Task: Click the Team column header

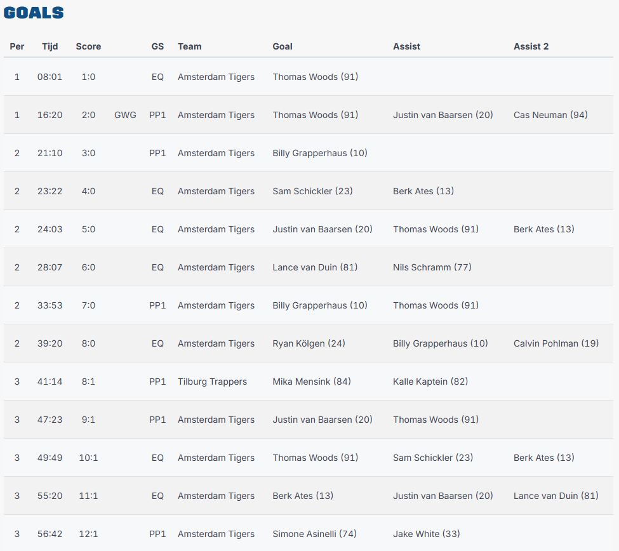Action: [189, 46]
